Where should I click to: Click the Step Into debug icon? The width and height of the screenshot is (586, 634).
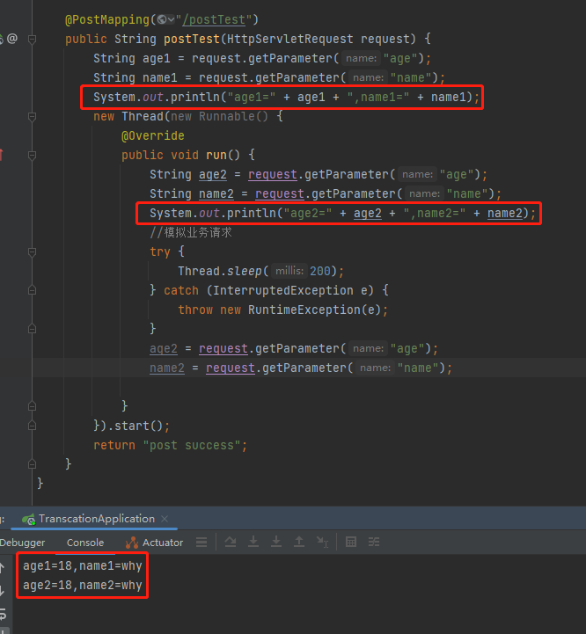tap(253, 543)
